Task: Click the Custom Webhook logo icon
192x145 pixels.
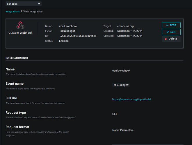Action: pyautogui.click(x=20, y=25)
